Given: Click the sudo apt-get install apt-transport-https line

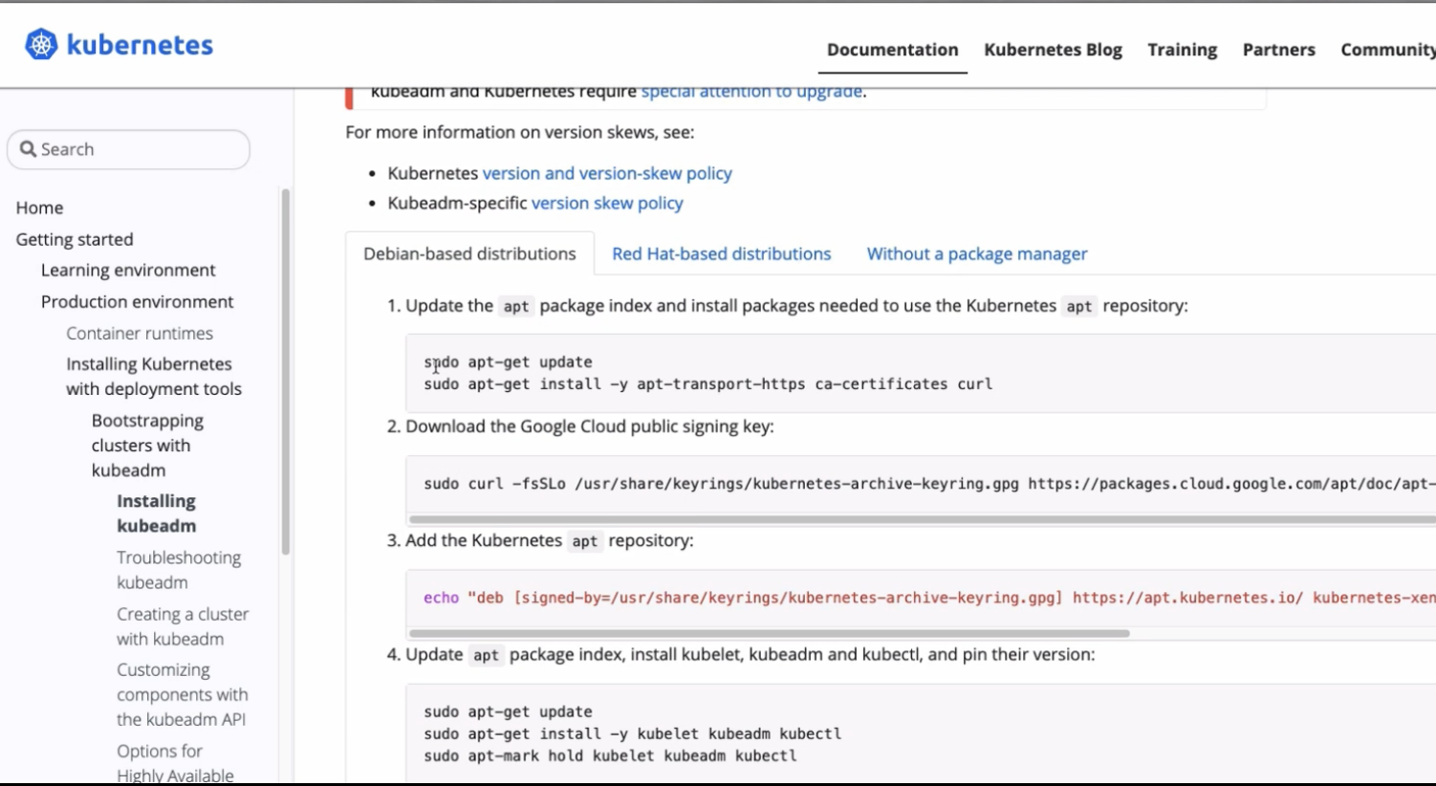Looking at the screenshot, I should pos(707,384).
